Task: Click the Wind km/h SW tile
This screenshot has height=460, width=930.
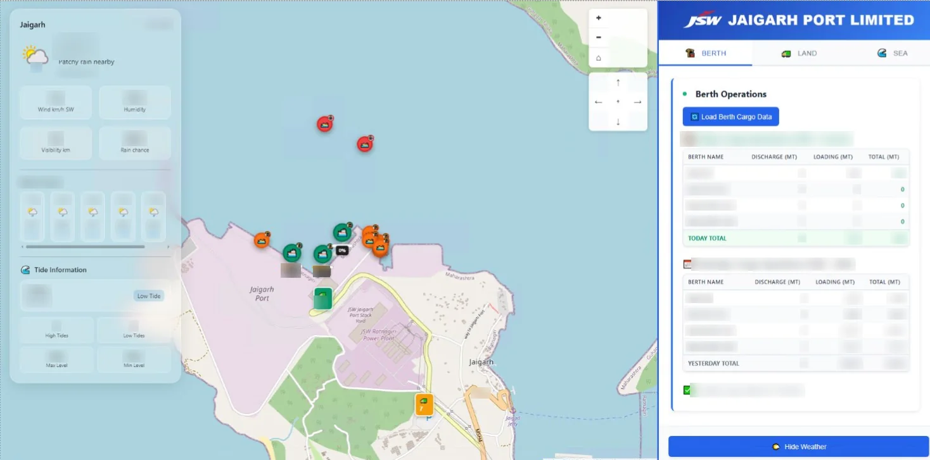Action: click(56, 103)
